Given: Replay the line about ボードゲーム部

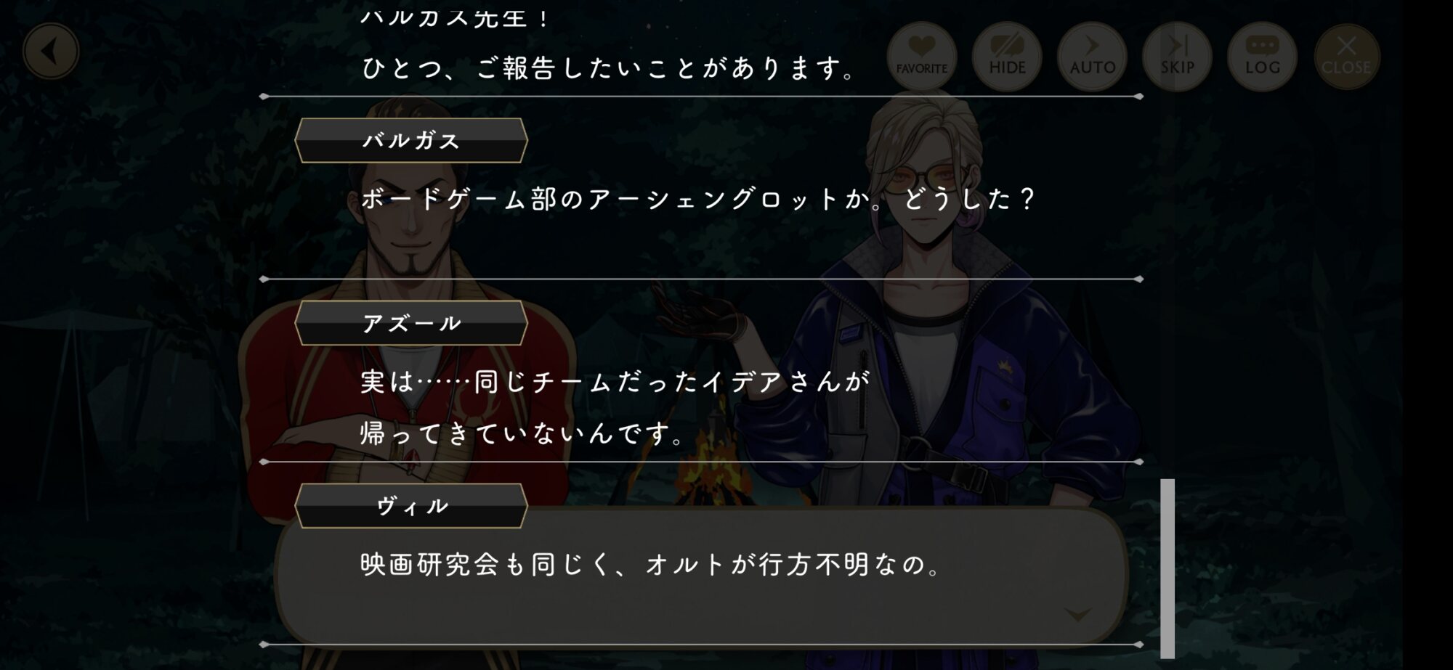Looking at the screenshot, I should [x=697, y=199].
